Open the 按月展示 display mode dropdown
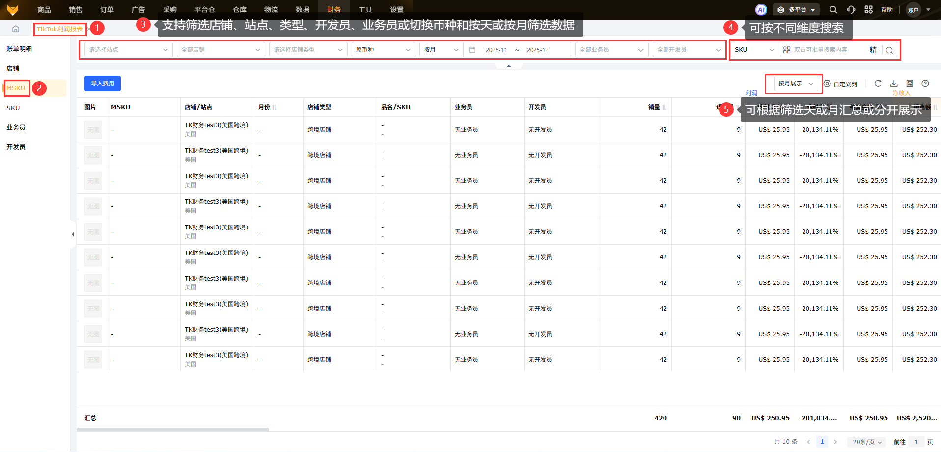This screenshot has height=452, width=941. tap(795, 84)
